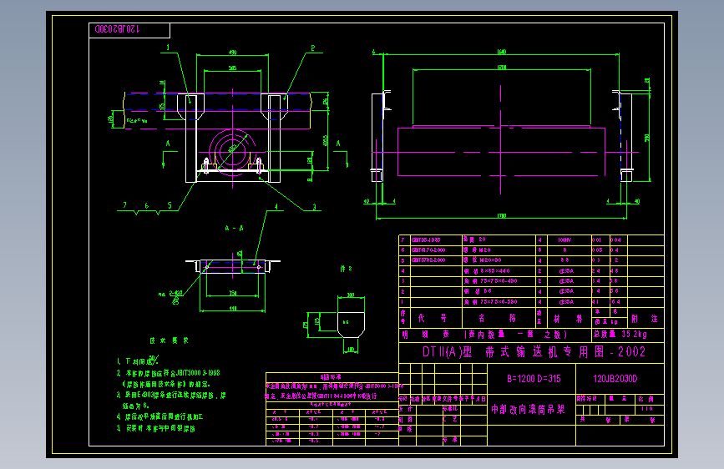
Task: Click parts list entry '钢板 8×85×440'
Action: pyautogui.click(x=487, y=271)
